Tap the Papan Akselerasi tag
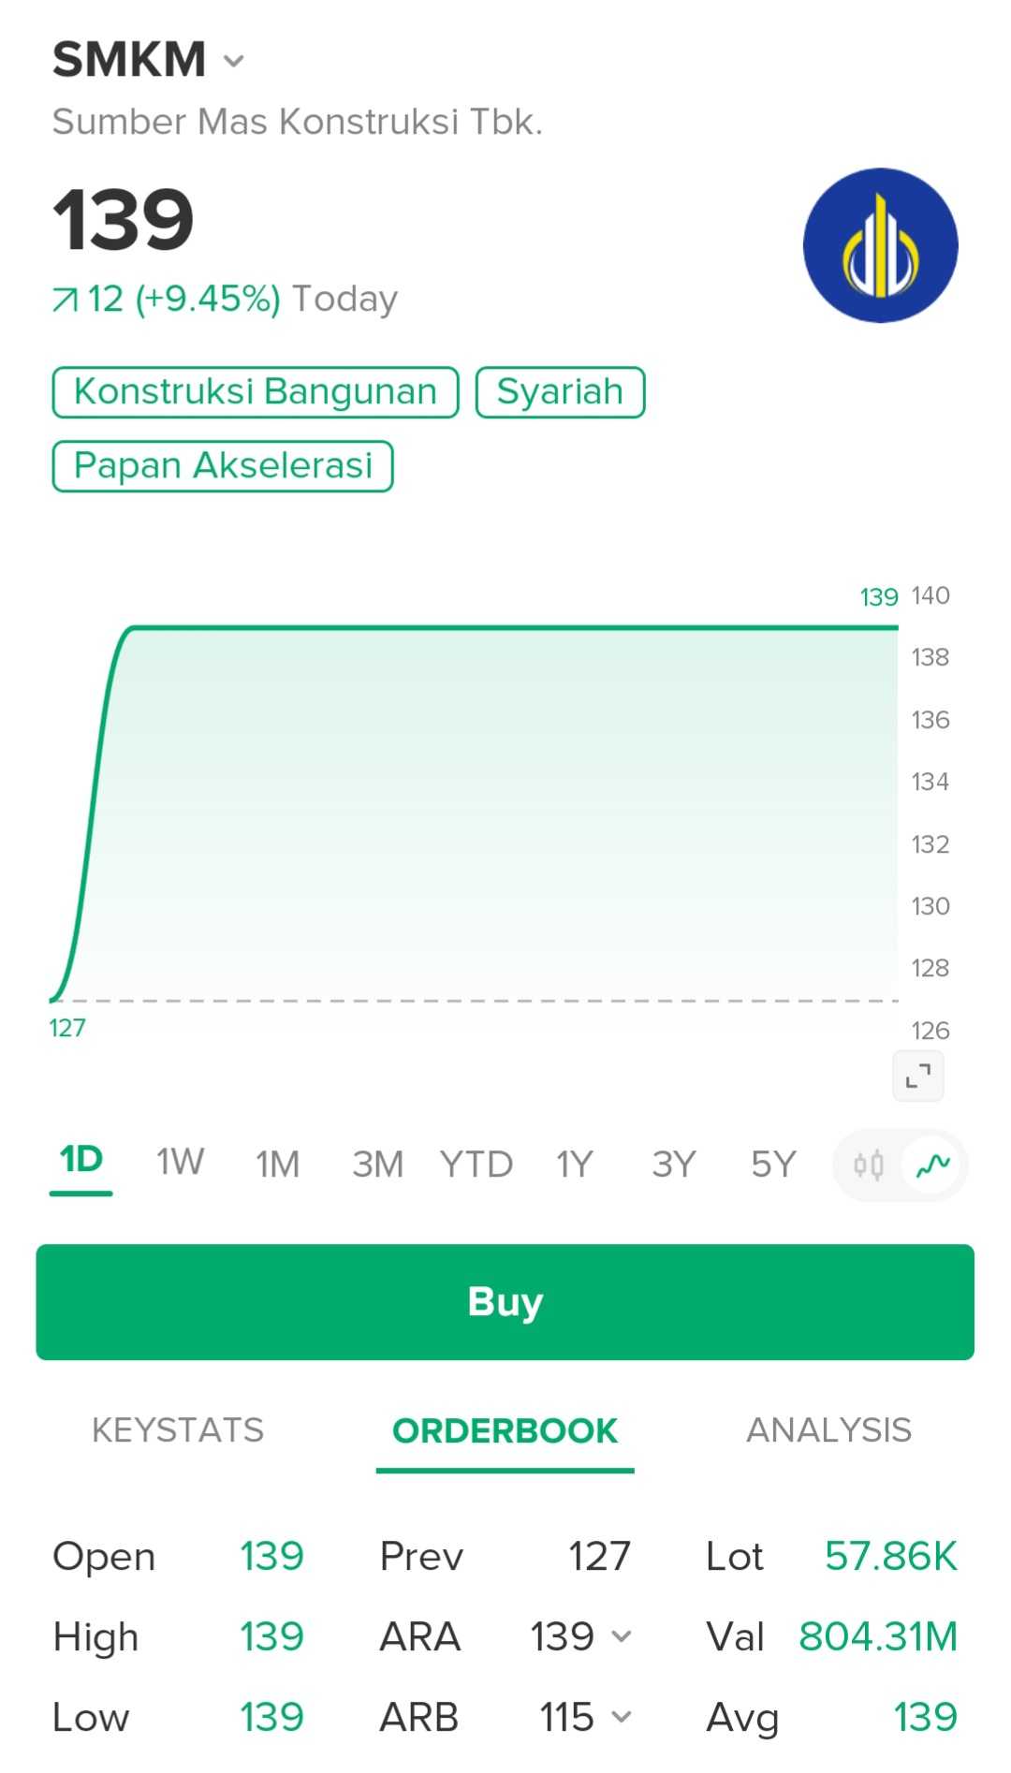The height and width of the screenshot is (1773, 1011). (x=223, y=465)
